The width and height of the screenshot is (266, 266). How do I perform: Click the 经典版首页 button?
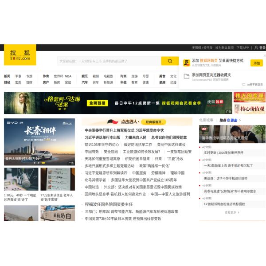click(153, 122)
